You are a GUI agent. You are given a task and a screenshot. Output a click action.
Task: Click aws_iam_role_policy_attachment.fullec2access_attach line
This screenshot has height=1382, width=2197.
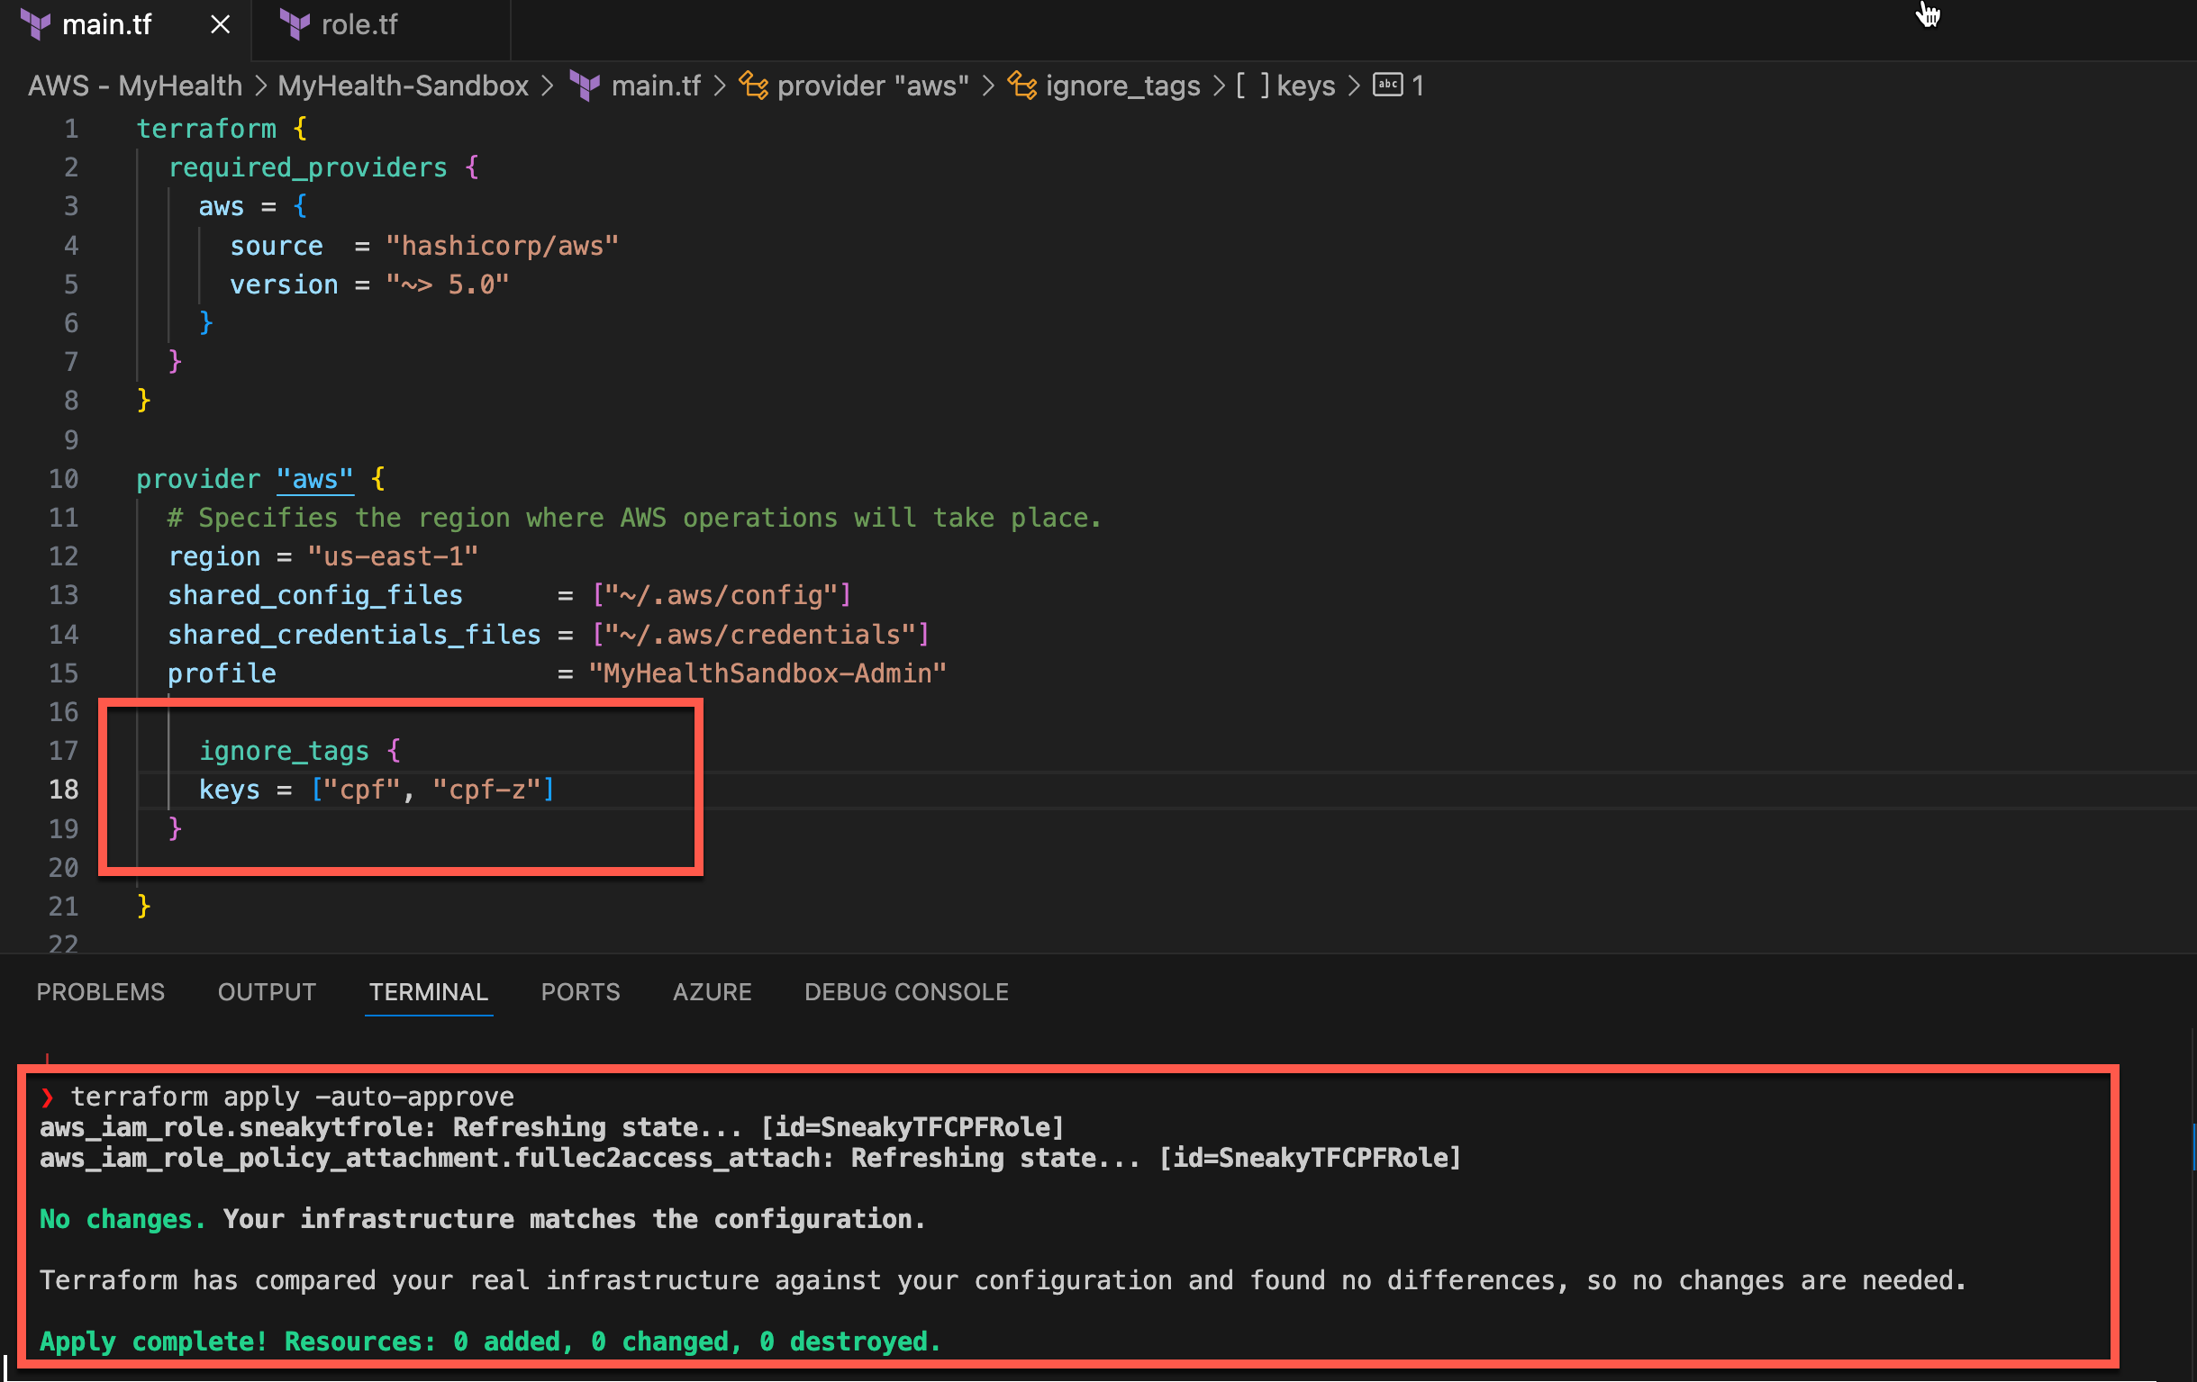click(x=750, y=1158)
